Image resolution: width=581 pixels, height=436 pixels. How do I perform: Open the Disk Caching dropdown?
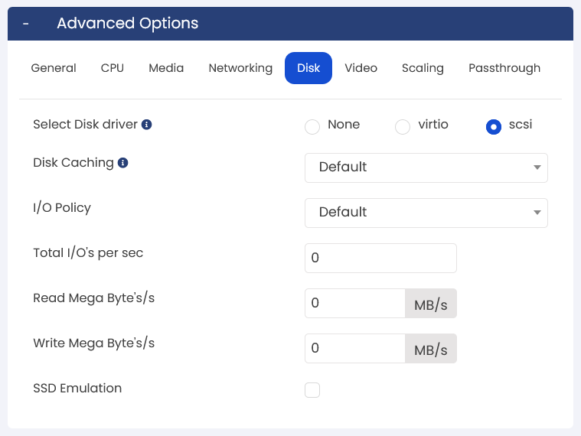click(x=426, y=168)
